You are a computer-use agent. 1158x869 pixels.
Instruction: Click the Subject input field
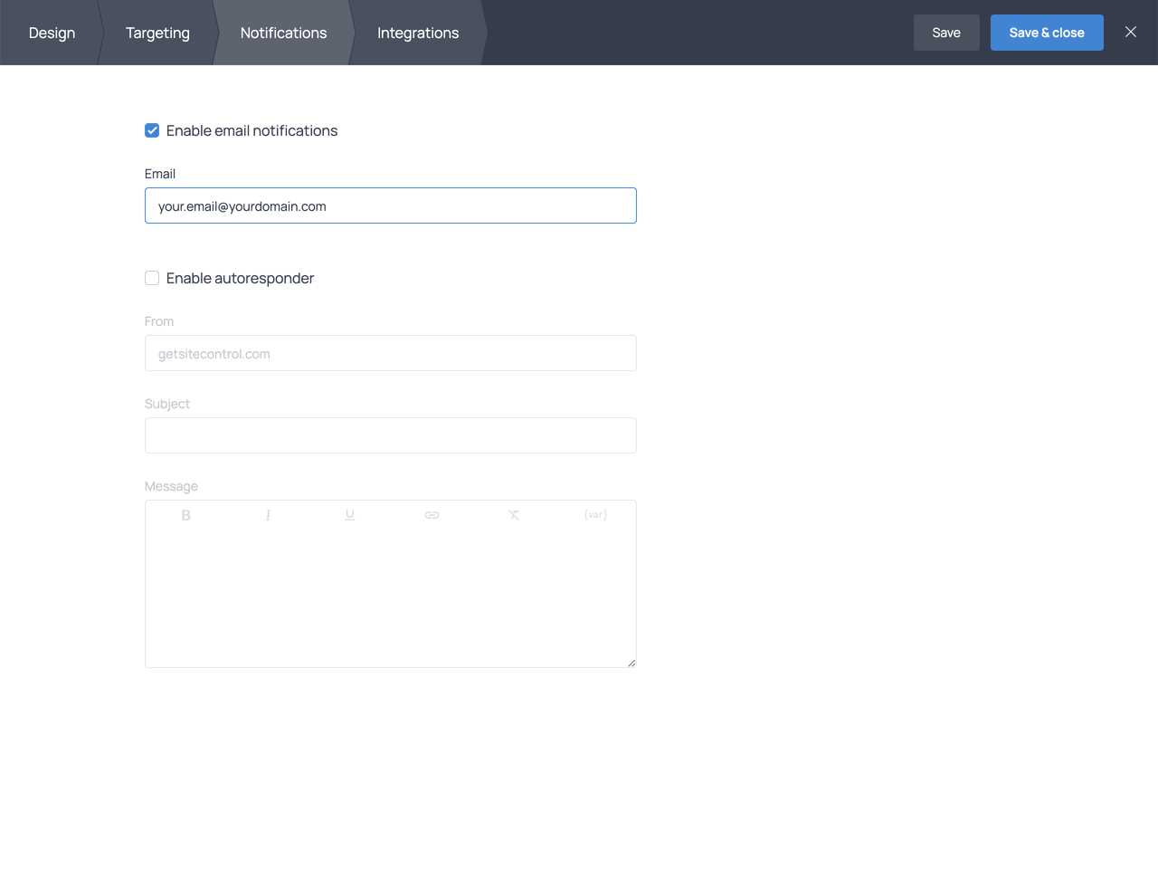(x=390, y=435)
